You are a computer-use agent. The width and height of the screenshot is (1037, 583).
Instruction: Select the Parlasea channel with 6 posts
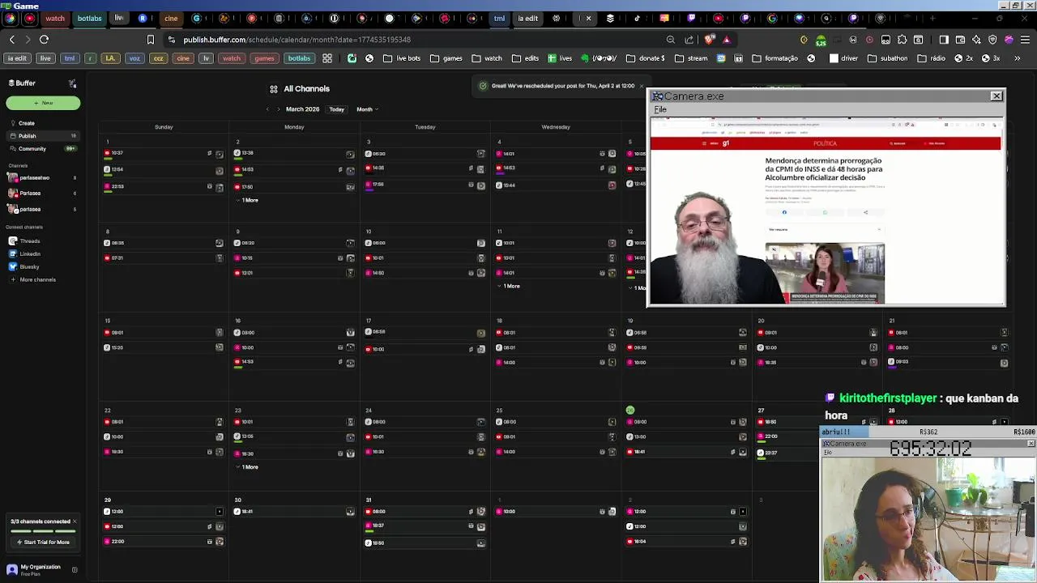pos(42,194)
